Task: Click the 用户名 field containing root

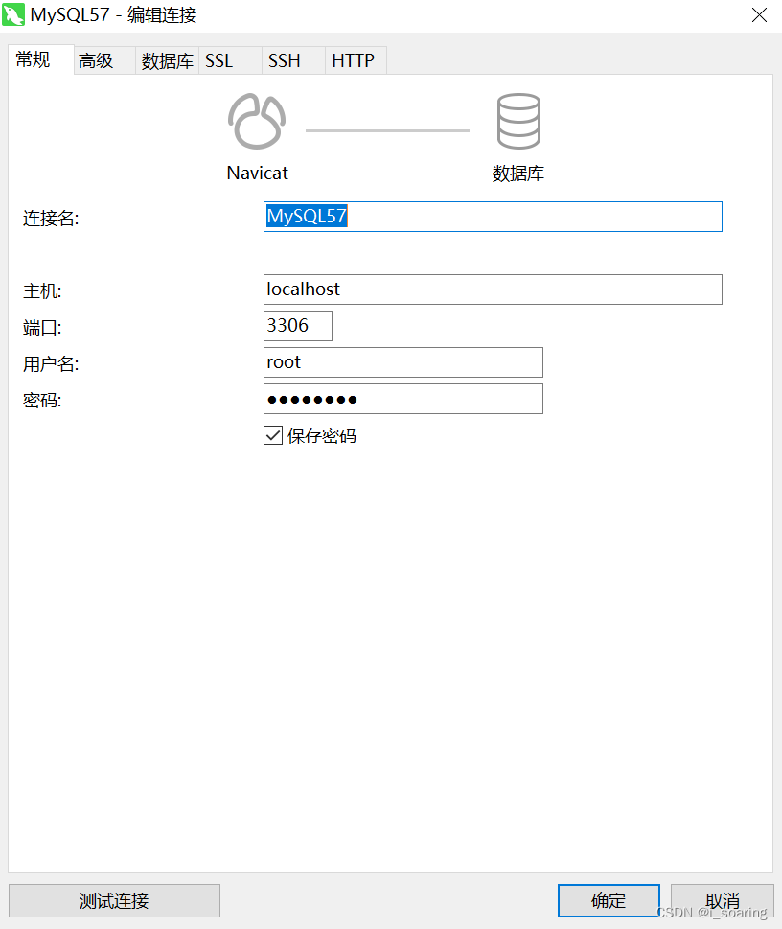Action: coord(402,362)
